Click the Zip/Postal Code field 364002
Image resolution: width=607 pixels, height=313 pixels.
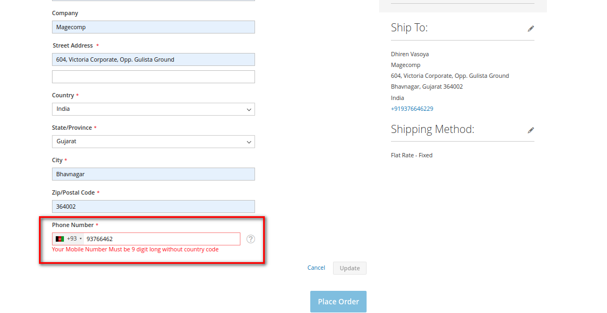coord(153,207)
